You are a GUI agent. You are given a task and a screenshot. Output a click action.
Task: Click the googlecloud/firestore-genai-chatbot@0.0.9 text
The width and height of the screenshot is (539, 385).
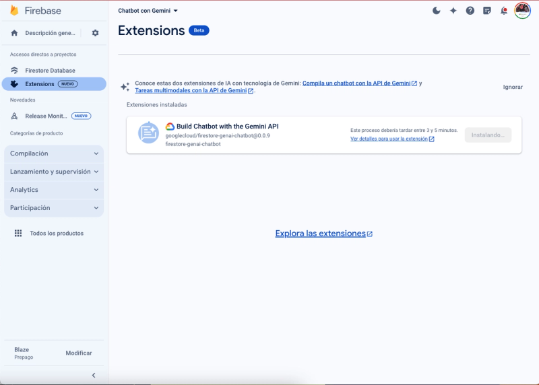[218, 136]
